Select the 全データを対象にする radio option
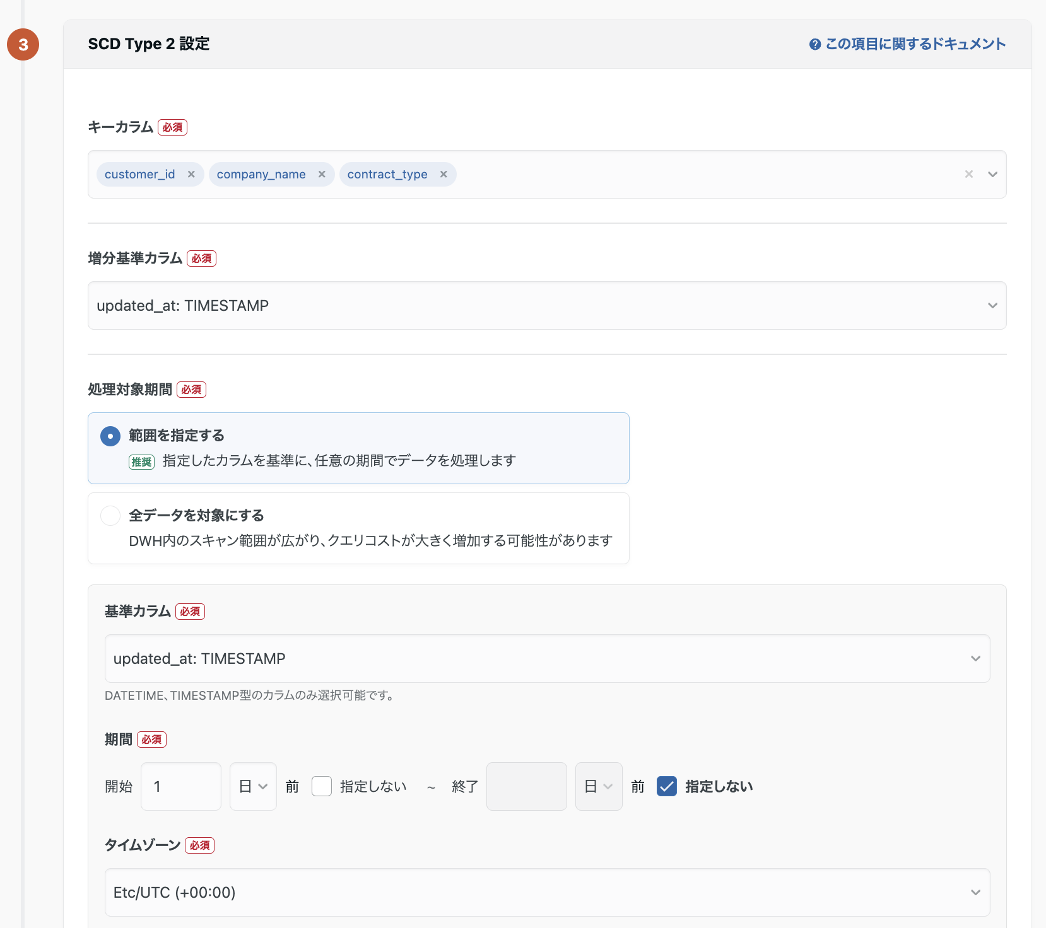 110,516
